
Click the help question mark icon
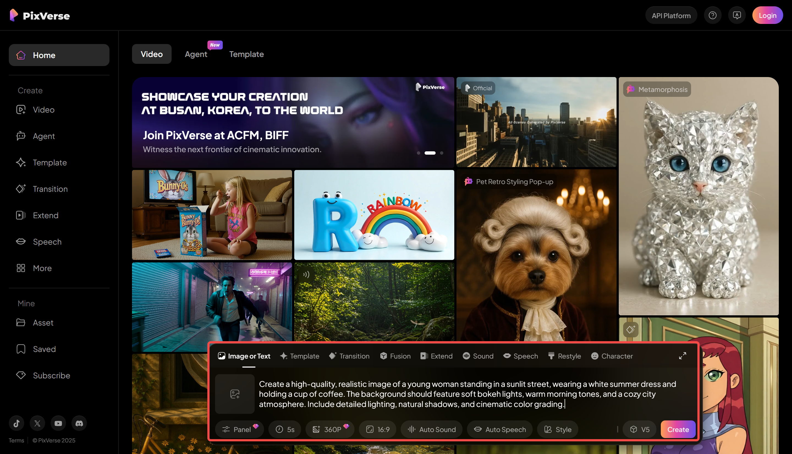click(x=713, y=15)
